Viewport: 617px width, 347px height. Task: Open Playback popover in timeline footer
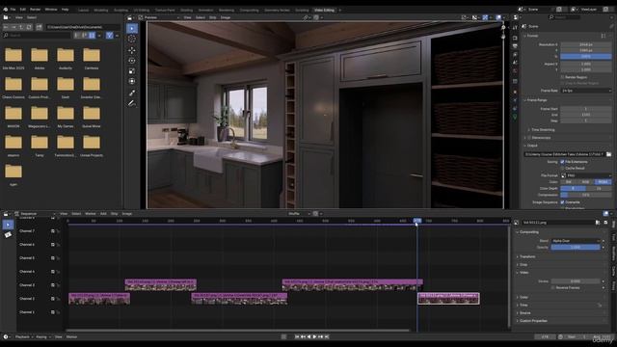point(22,336)
